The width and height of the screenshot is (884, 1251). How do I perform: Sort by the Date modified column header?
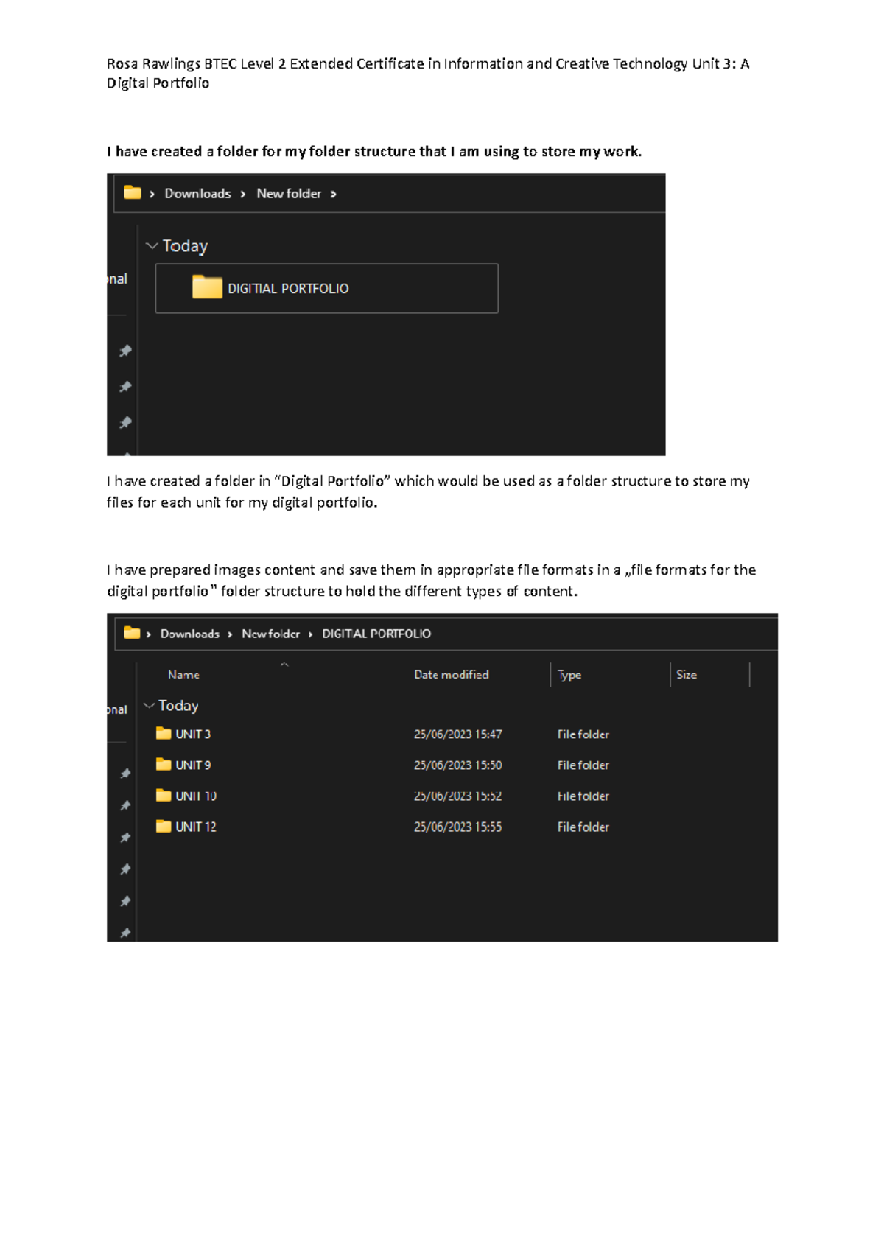(451, 674)
